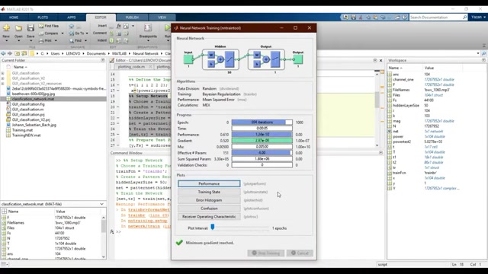Click the Compare button in File section

[49, 33]
